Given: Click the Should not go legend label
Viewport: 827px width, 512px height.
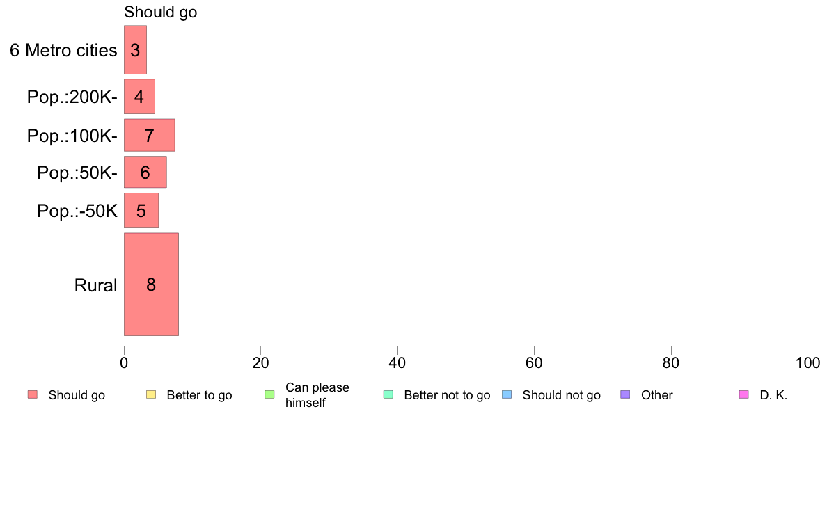Looking at the screenshot, I should pos(562,395).
